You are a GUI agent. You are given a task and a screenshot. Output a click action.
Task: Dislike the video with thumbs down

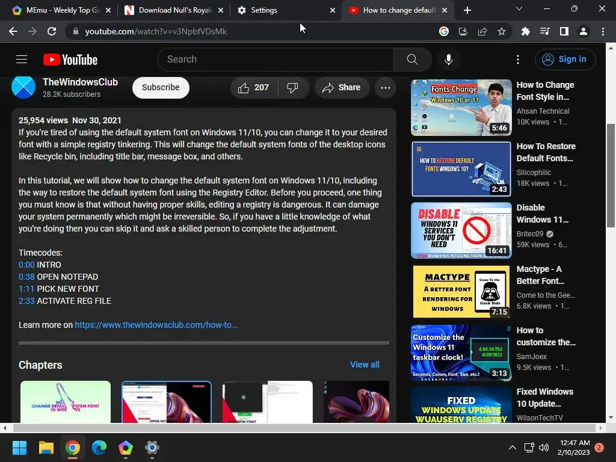pos(292,88)
